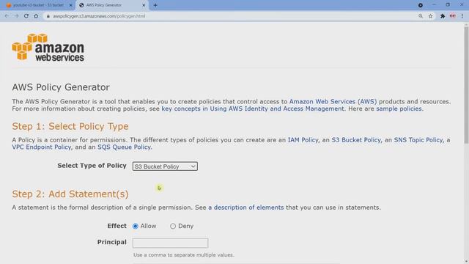The width and height of the screenshot is (469, 264).
Task: Click the Effect label
Action: click(117, 226)
